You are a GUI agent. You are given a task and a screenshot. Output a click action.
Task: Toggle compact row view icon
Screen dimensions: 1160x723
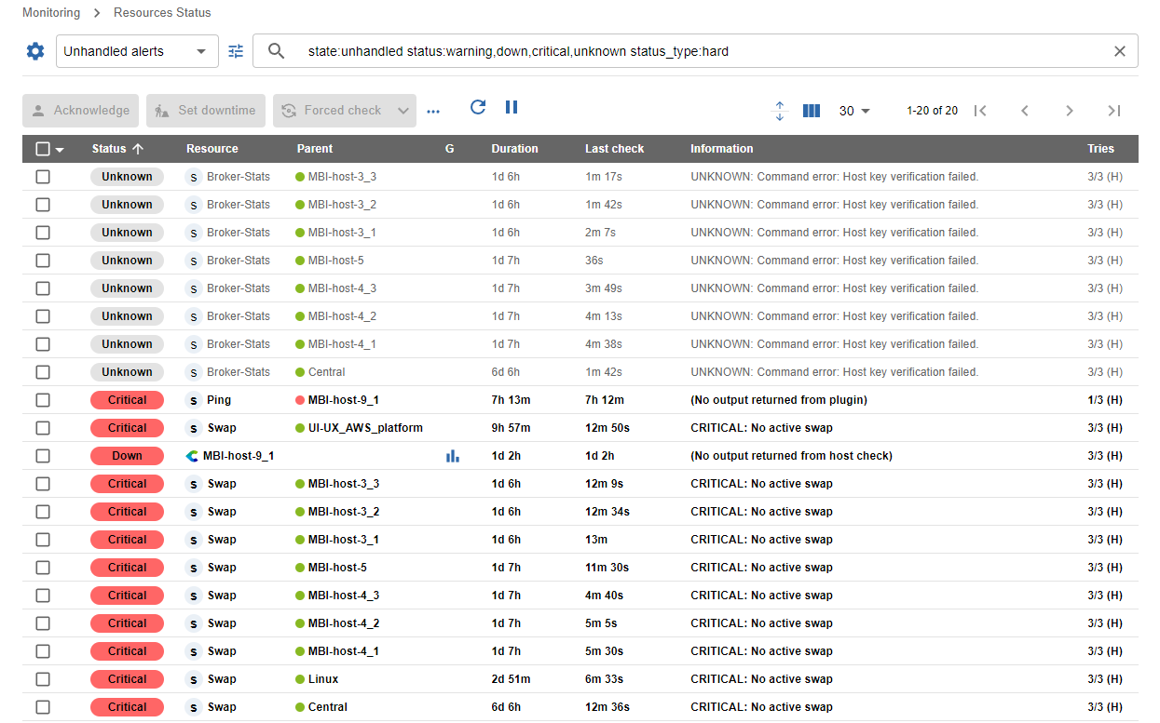click(x=780, y=111)
